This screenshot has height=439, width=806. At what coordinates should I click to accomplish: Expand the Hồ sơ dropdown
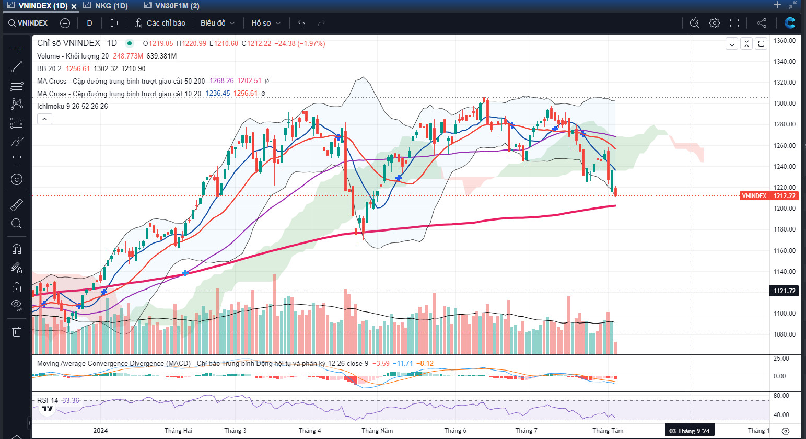(x=266, y=23)
